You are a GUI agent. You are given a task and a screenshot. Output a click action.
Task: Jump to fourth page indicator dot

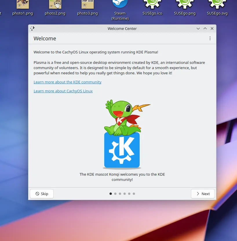pos(125,194)
